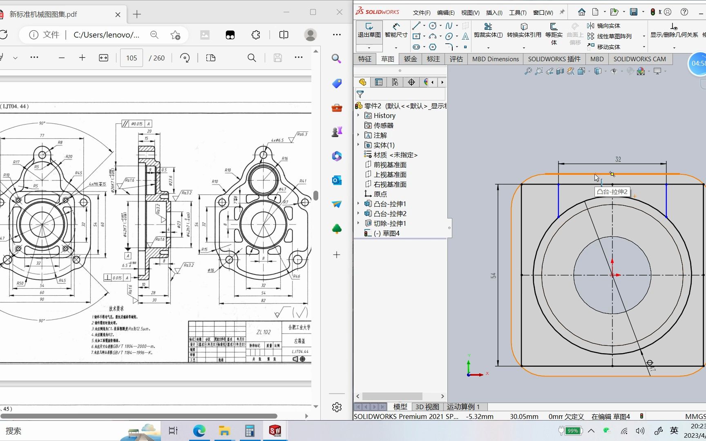Viewport: 706px width, 441px height.
Task: Click the SolidWorks Save icon
Action: coord(634,12)
